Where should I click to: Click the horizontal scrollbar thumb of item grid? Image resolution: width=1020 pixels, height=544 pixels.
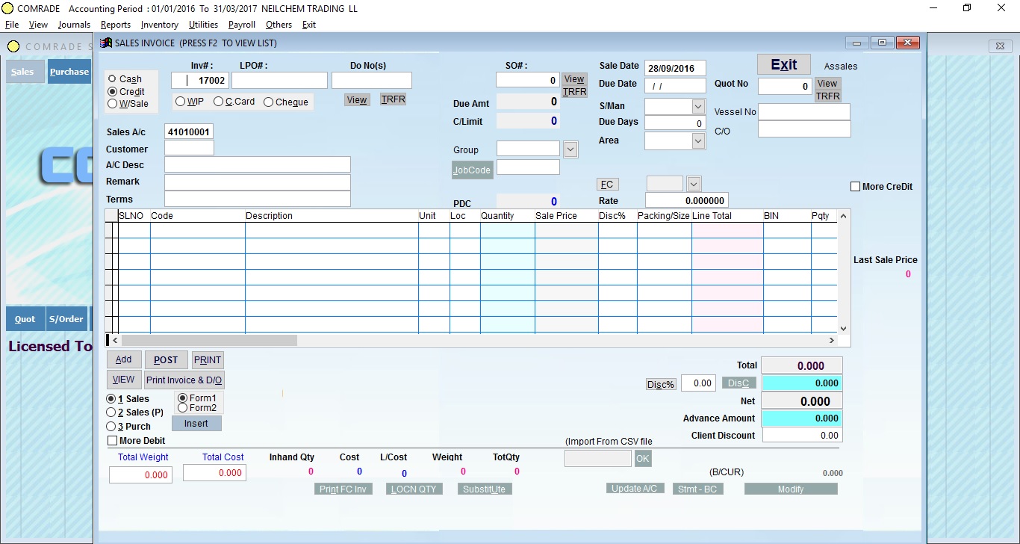click(x=208, y=340)
